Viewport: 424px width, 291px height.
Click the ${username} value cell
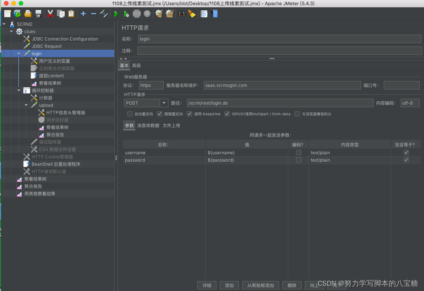pos(247,152)
